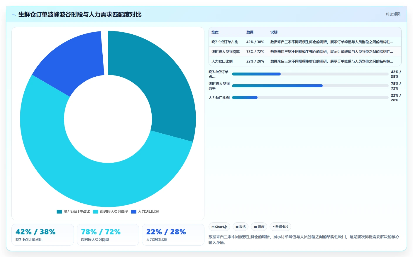Click the 42% / 38% stat card
Viewport: 413px width, 257px height.
43,235
